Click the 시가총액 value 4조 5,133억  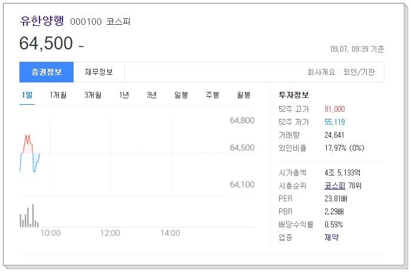342,173
